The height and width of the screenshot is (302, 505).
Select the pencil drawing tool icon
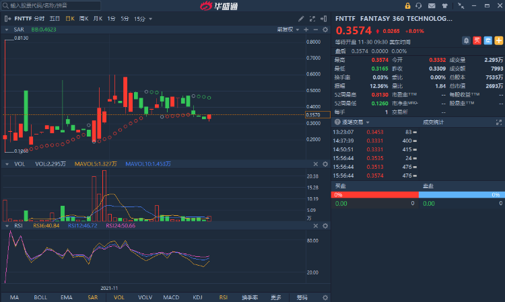click(x=301, y=19)
